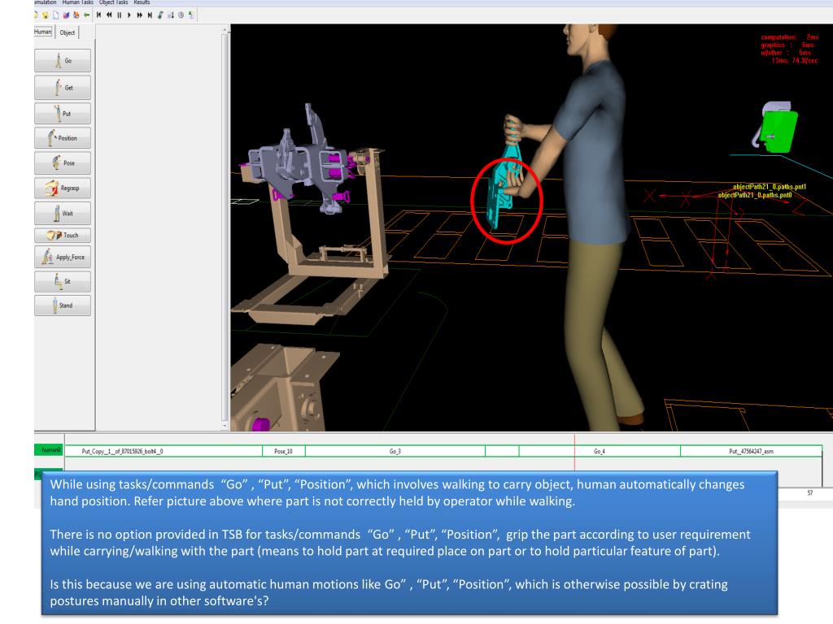
Task: Click the Touch task button
Action: 63,236
